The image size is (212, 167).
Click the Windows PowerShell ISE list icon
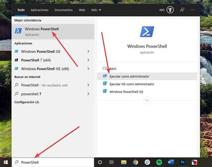17,51
